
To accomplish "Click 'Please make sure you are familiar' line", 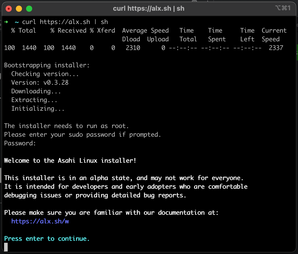I will (x=111, y=213).
